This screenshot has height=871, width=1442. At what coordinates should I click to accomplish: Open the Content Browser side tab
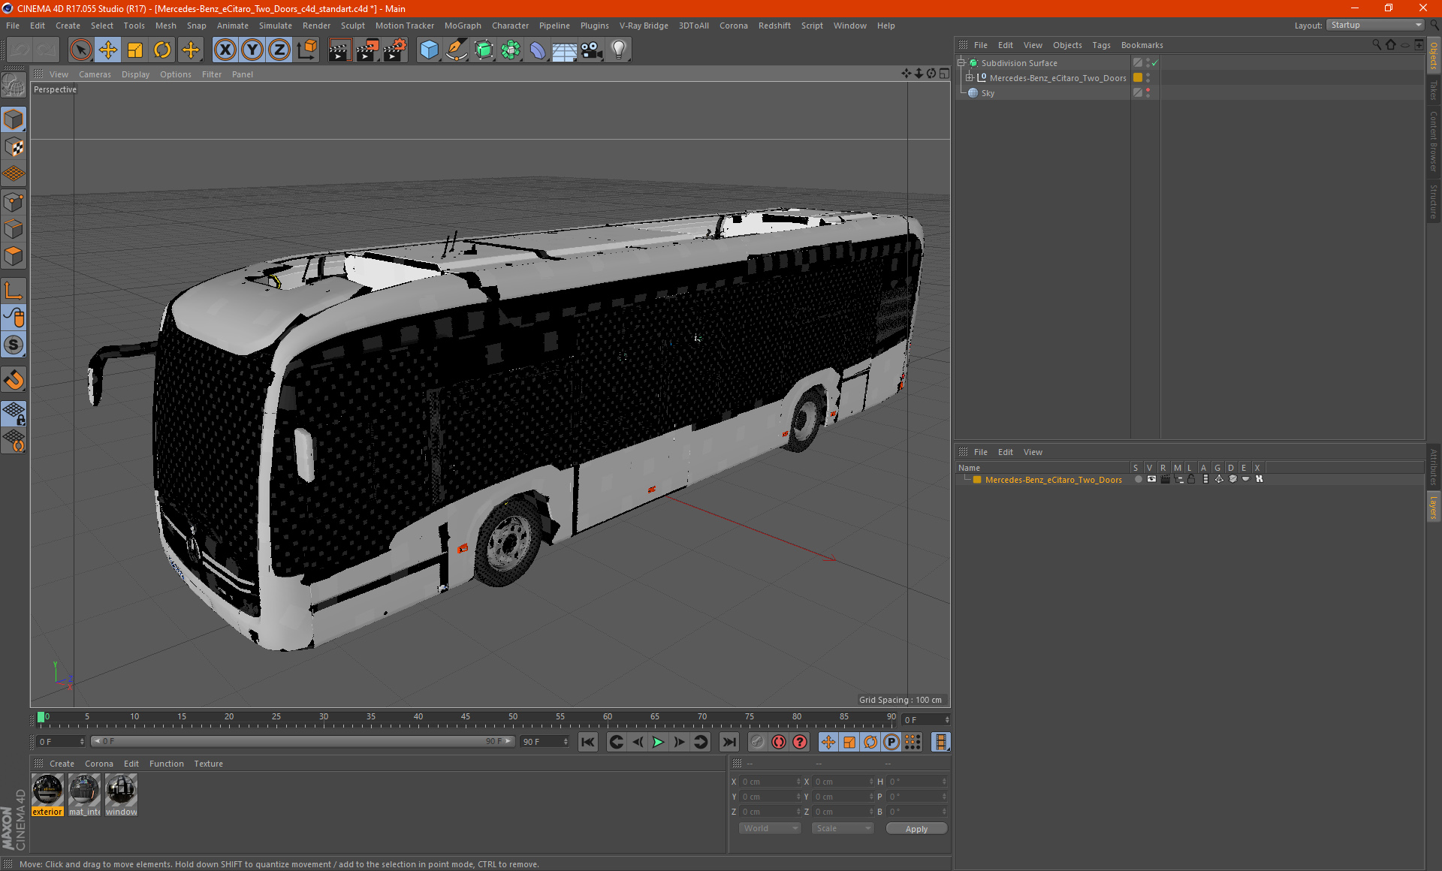(1434, 141)
